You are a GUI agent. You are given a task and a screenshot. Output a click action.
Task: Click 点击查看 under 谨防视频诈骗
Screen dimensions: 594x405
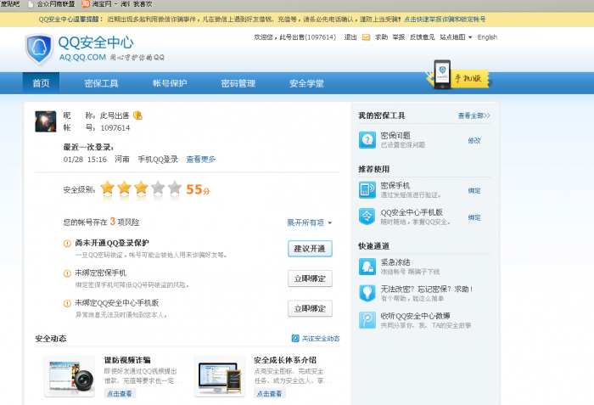pos(120,394)
